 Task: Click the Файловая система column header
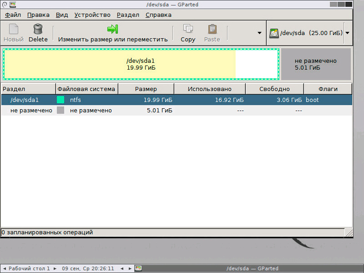click(87, 89)
